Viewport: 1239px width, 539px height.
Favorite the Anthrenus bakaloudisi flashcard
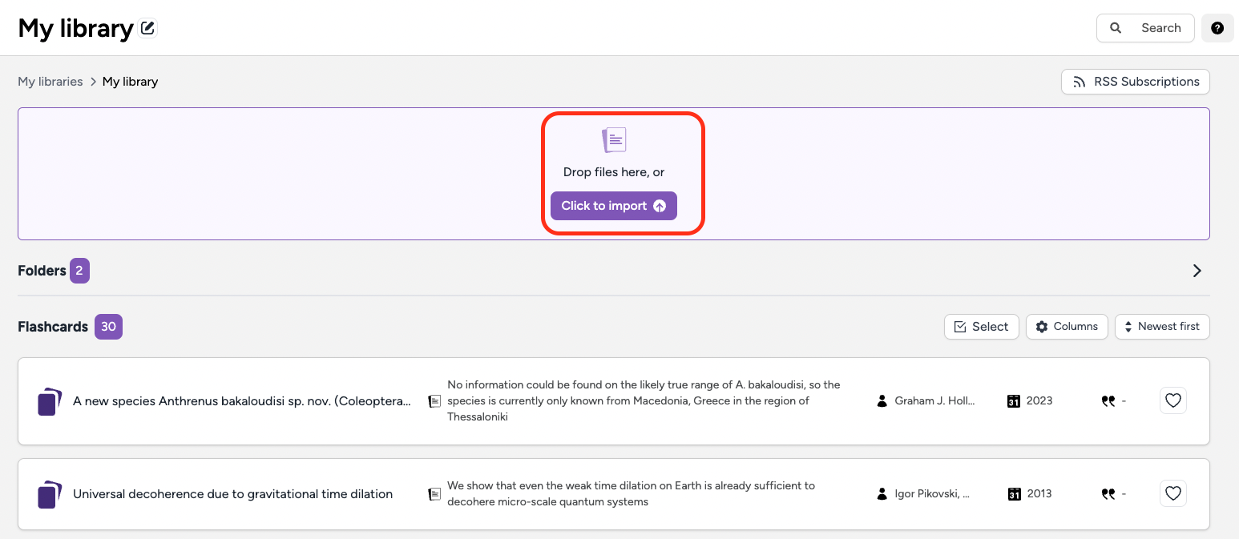(1172, 400)
